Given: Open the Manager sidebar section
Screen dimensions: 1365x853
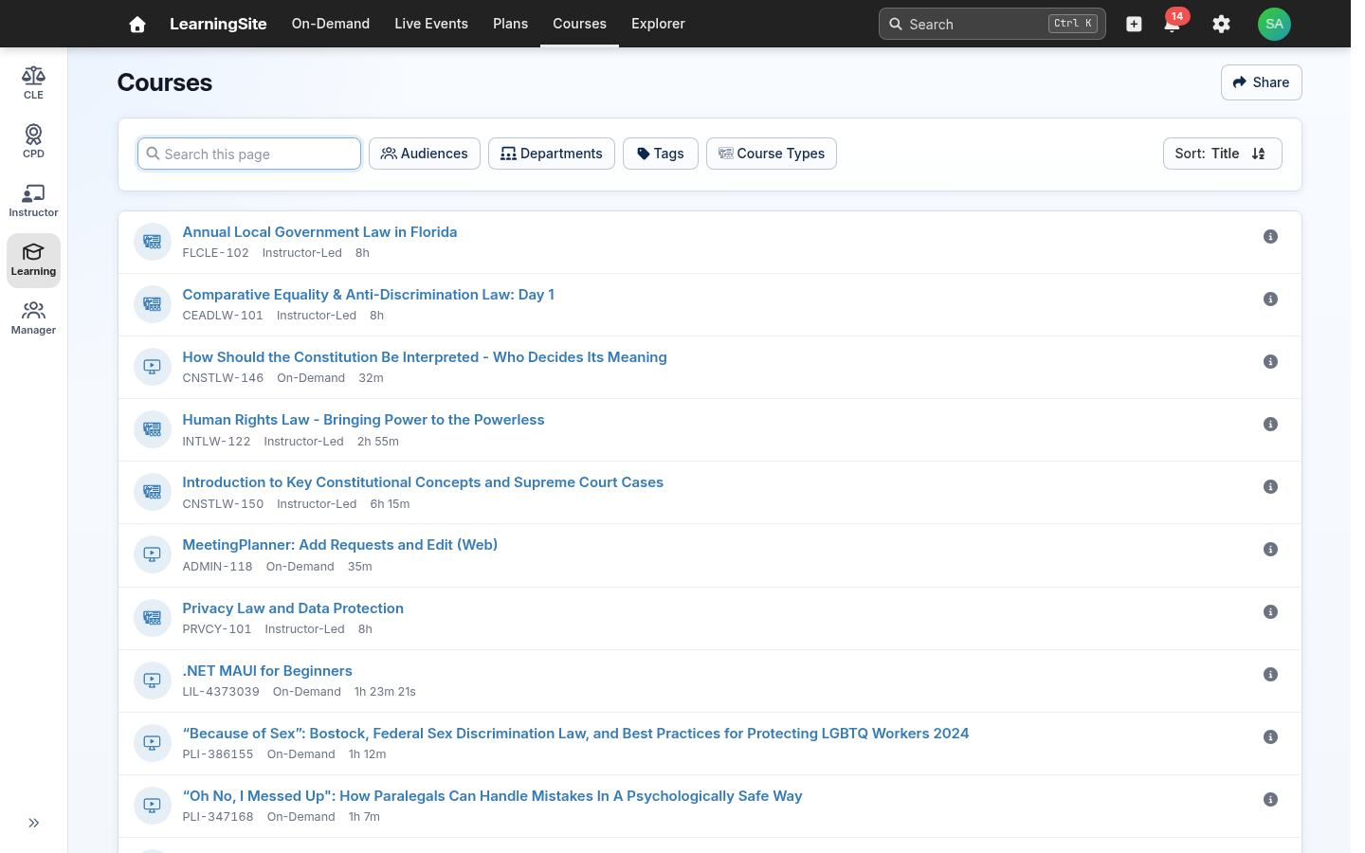Looking at the screenshot, I should (33, 318).
